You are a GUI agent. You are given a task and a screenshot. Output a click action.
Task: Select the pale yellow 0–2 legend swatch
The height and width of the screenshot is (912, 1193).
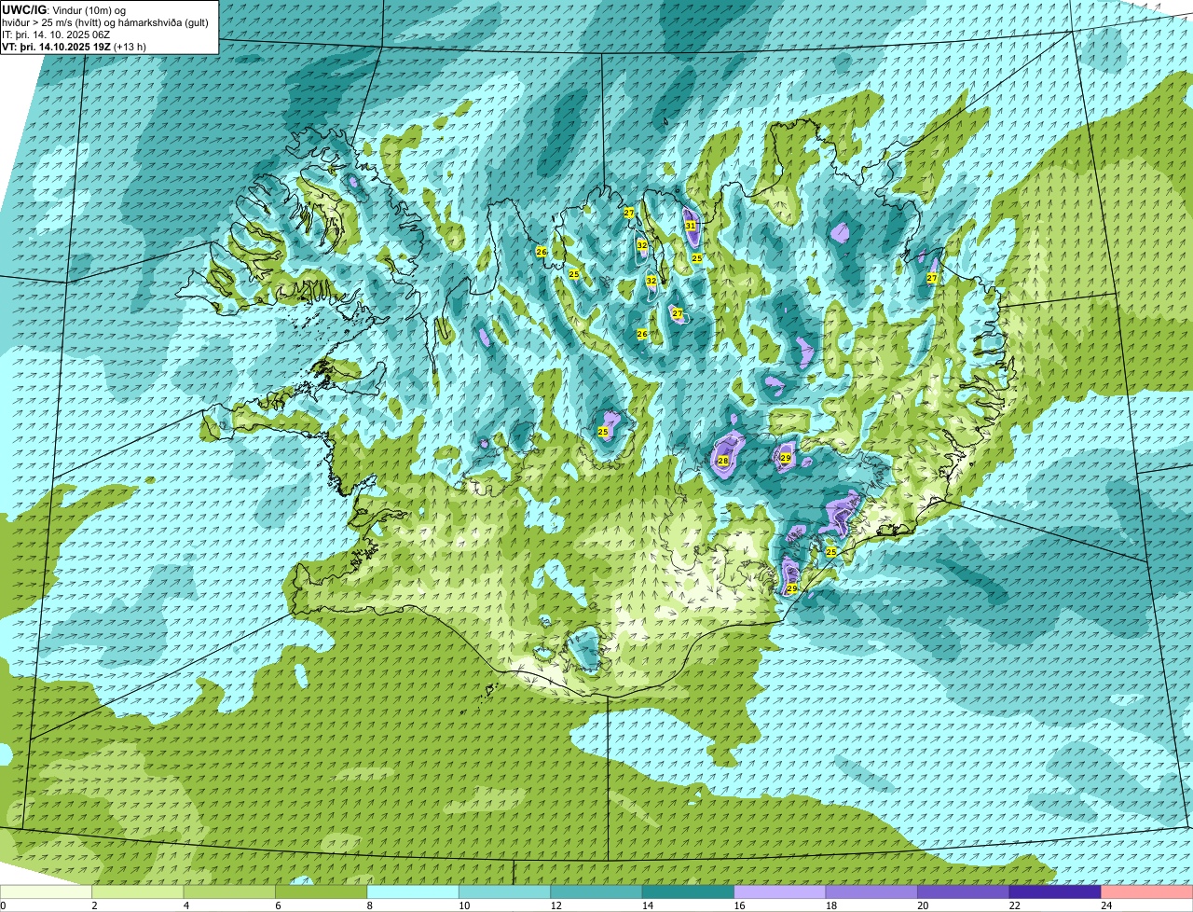pyautogui.click(x=47, y=891)
